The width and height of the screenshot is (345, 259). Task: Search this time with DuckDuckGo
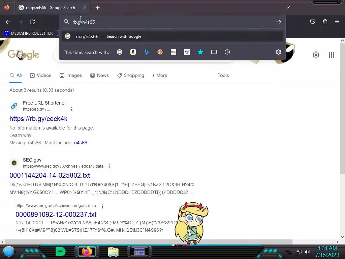tap(160, 52)
